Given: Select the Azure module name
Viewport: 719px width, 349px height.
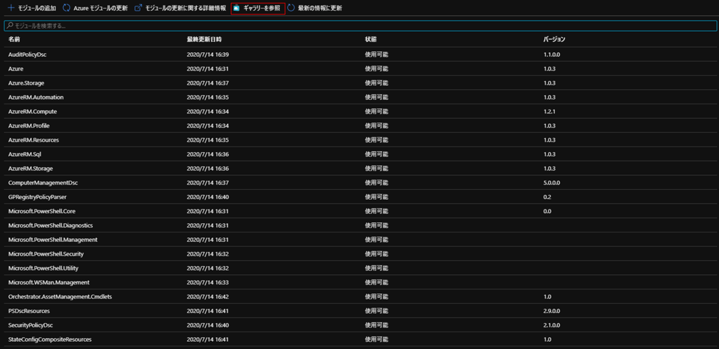Looking at the screenshot, I should pyautogui.click(x=16, y=69).
